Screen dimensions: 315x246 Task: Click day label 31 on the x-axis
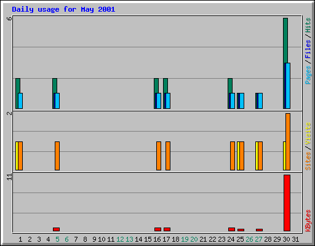295,239
